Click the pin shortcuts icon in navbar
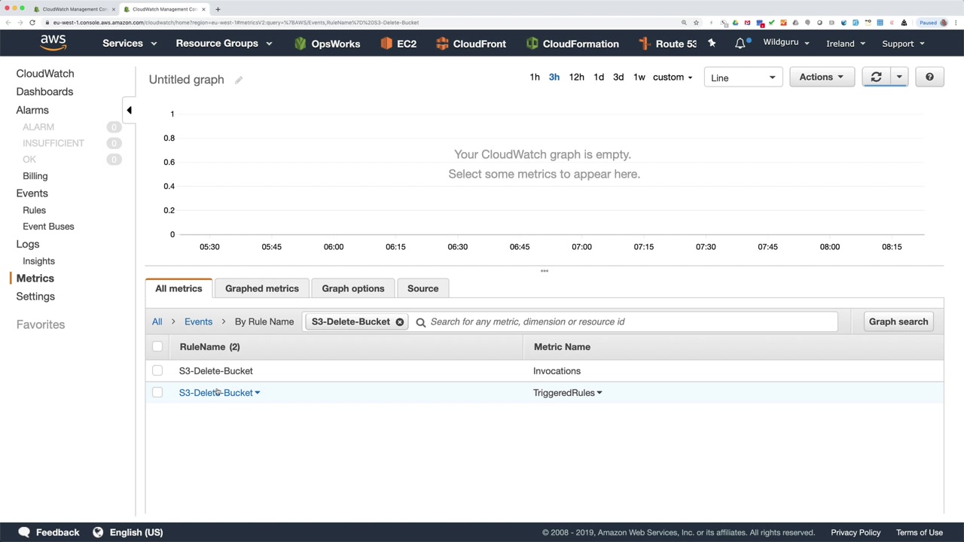 coord(712,43)
